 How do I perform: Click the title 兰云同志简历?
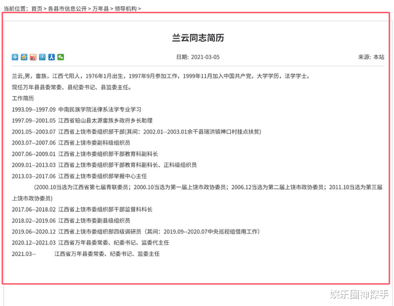coord(198,38)
